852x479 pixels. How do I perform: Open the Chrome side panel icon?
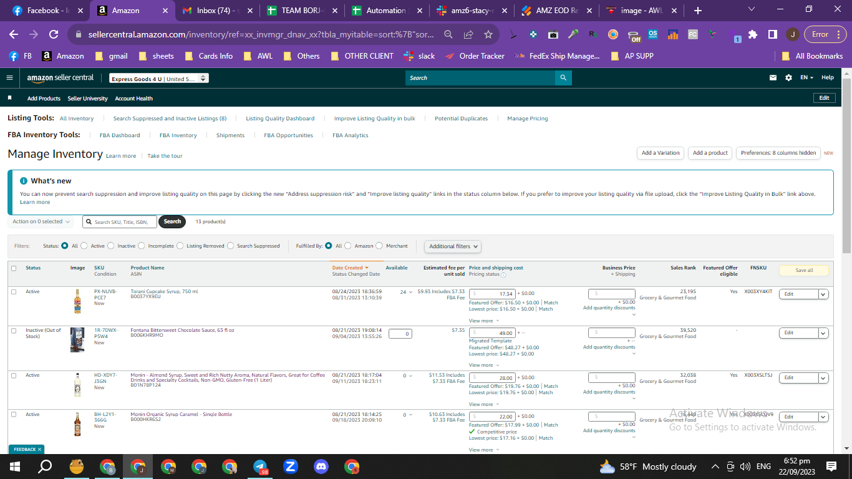pyautogui.click(x=772, y=34)
